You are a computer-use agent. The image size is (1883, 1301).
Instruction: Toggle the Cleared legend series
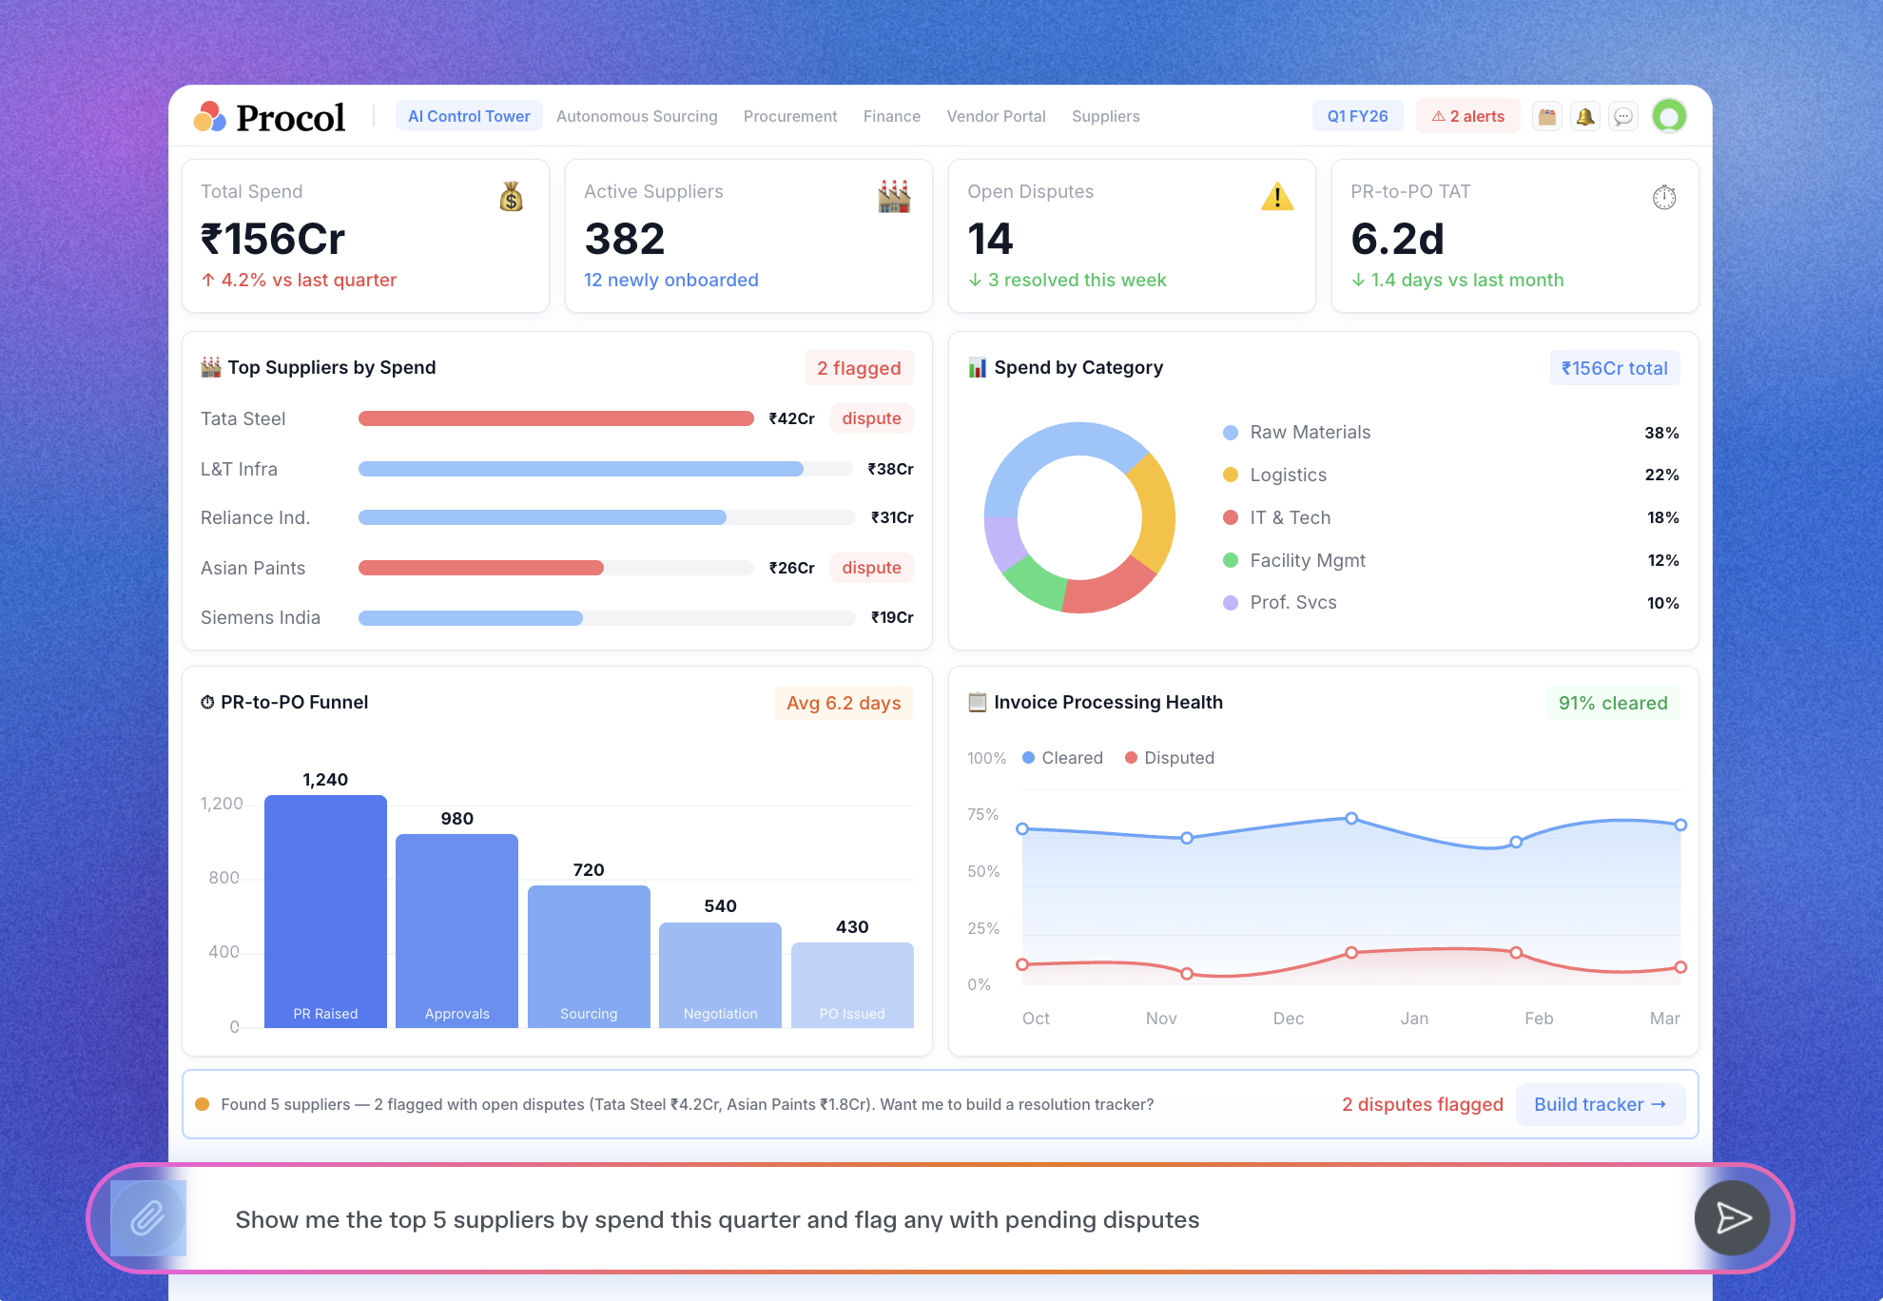1062,758
